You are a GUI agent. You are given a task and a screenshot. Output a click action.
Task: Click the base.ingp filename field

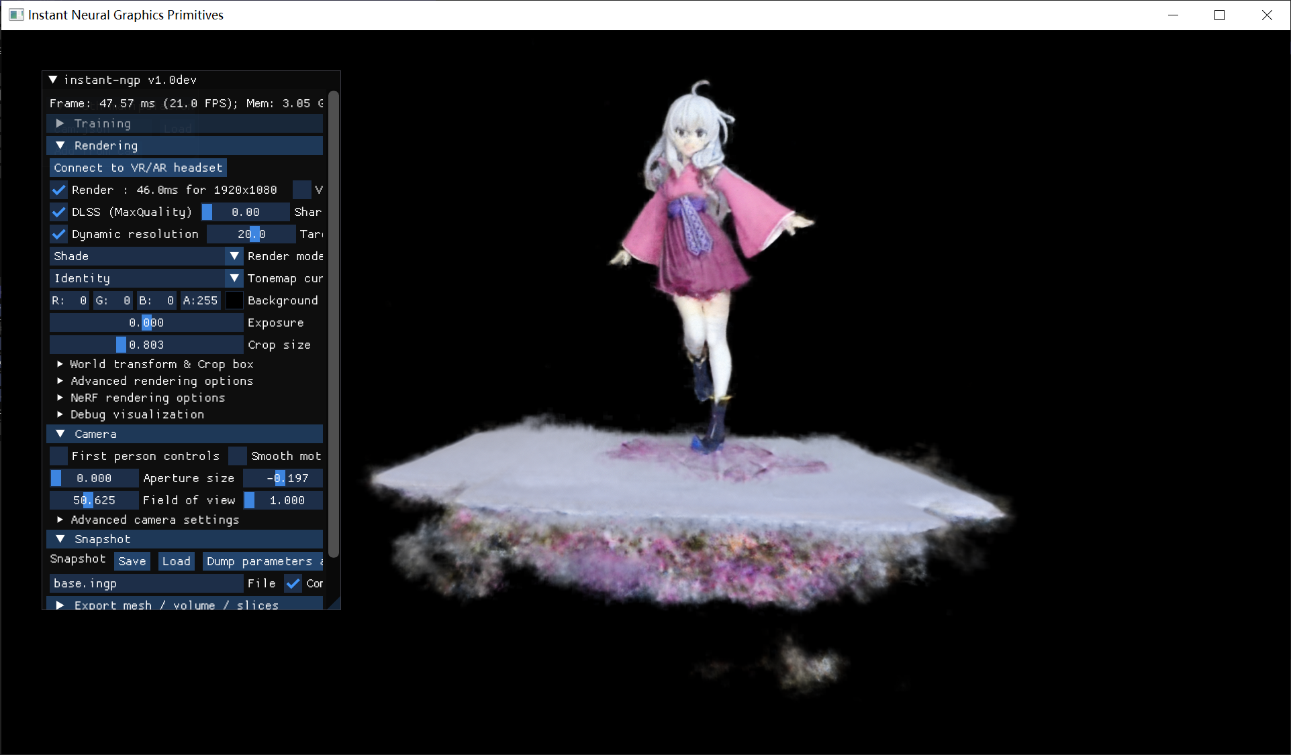pyautogui.click(x=146, y=583)
